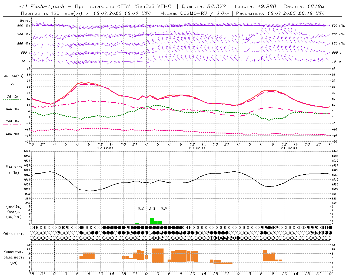
Task: Click the 2.3 precipitation value
Action: [x=152, y=209]
